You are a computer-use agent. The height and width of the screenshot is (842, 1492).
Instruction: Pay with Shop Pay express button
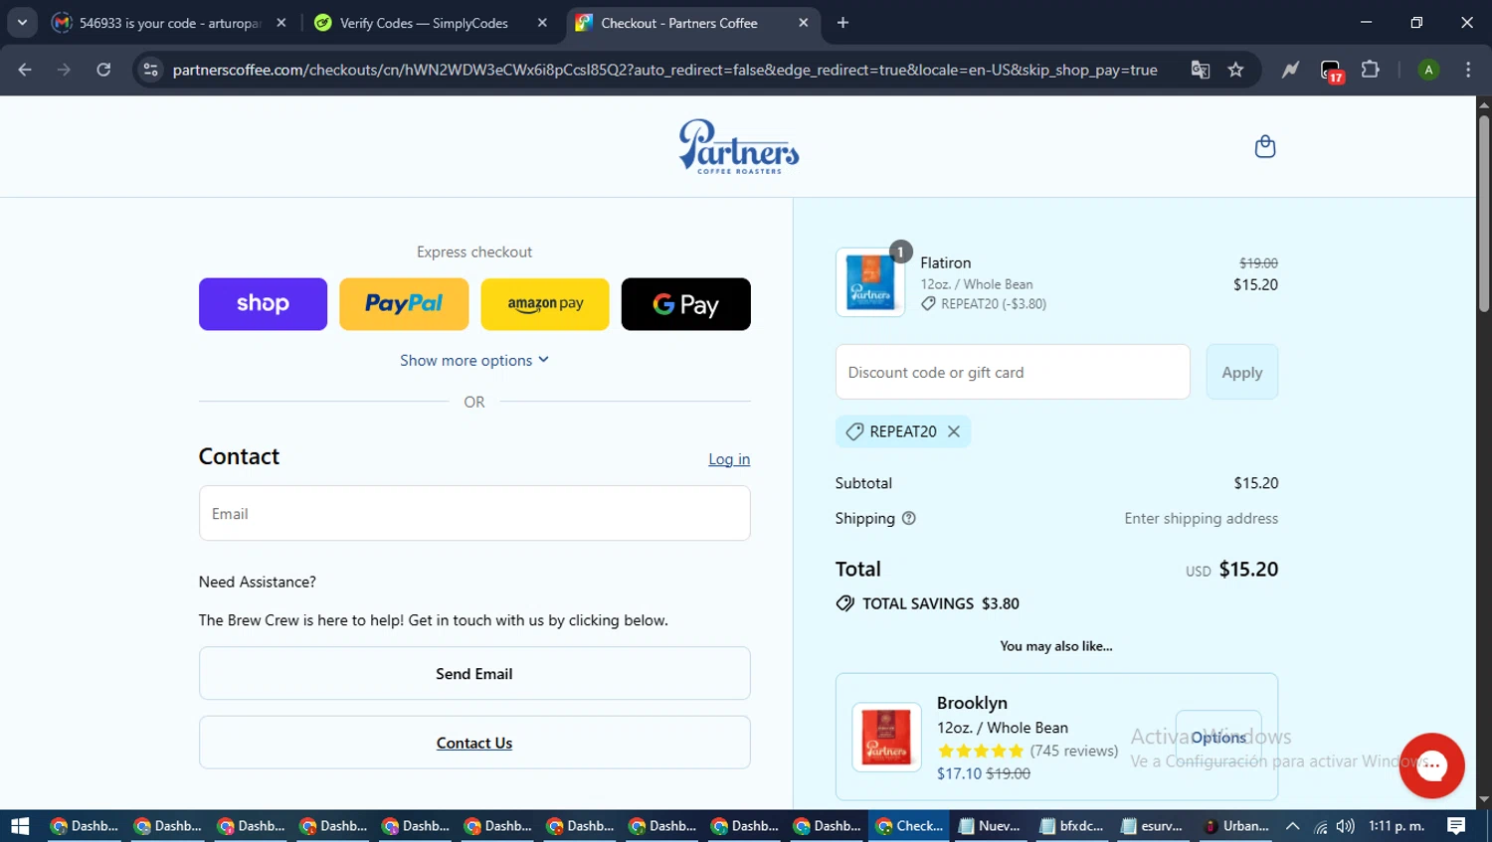click(263, 304)
